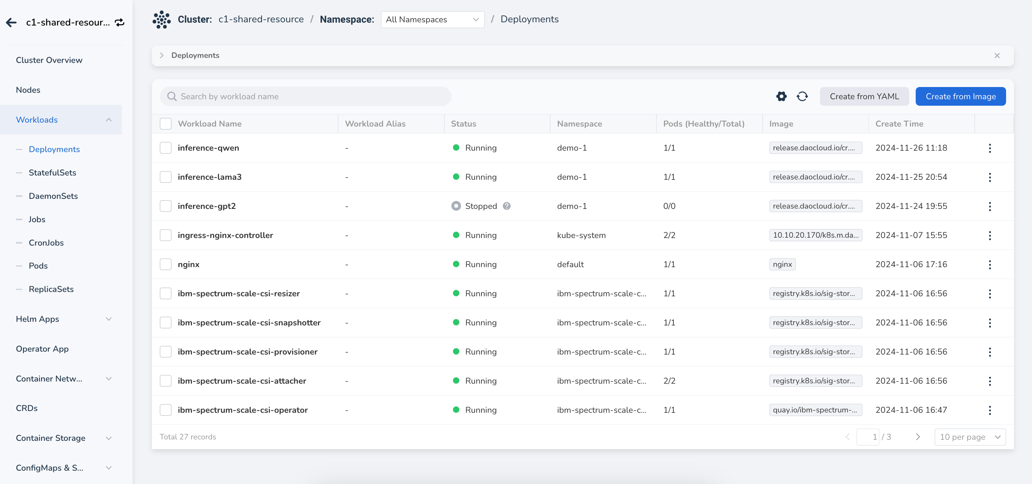The height and width of the screenshot is (484, 1032).
Task: Open Cluster Overview in sidebar
Action: click(49, 60)
